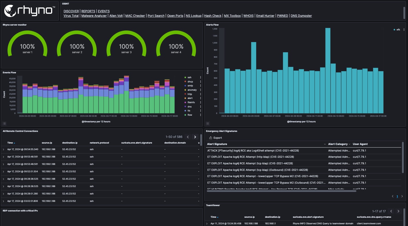
Task: Expand TeamViewer row Apr 11, 2024 @ 13:24:39.458
Action: click(207, 223)
